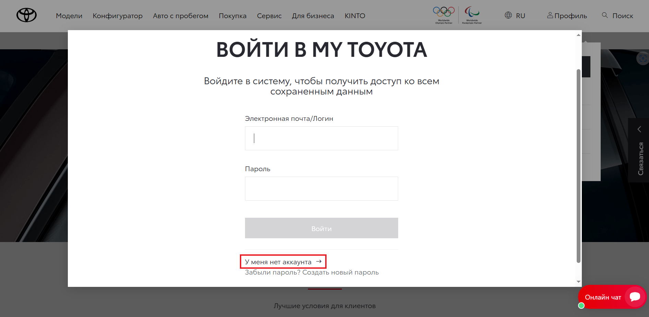Image resolution: width=649 pixels, height=317 pixels.
Task: Click the Войти submit button
Action: click(x=321, y=228)
